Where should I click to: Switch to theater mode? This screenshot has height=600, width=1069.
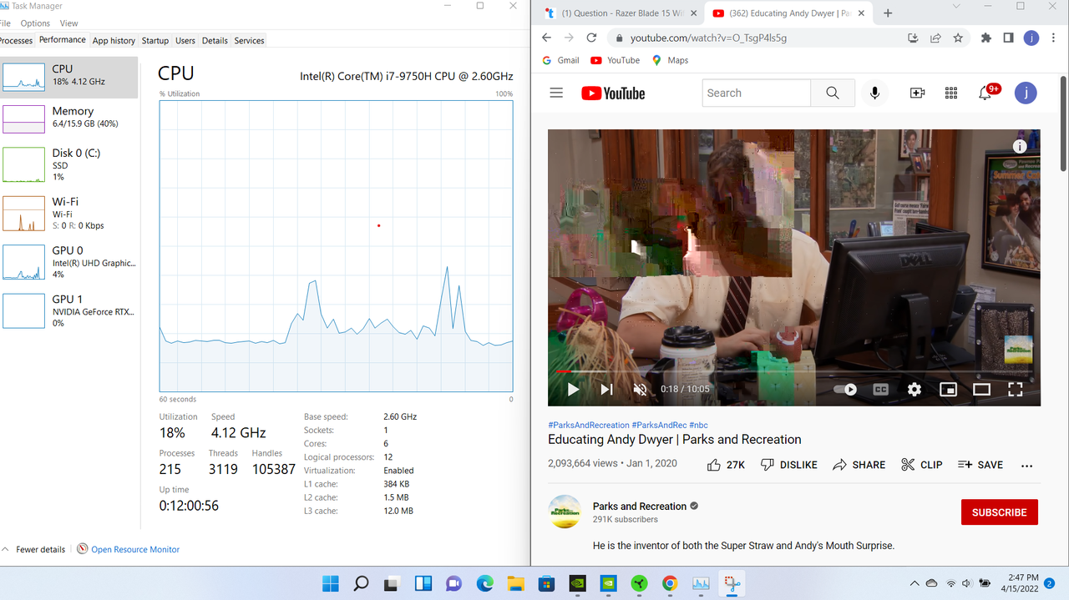pyautogui.click(x=981, y=390)
